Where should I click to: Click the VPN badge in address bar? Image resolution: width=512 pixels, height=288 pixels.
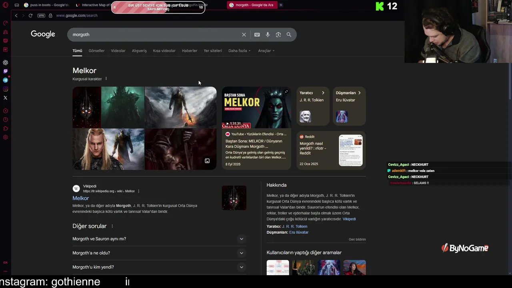click(41, 16)
